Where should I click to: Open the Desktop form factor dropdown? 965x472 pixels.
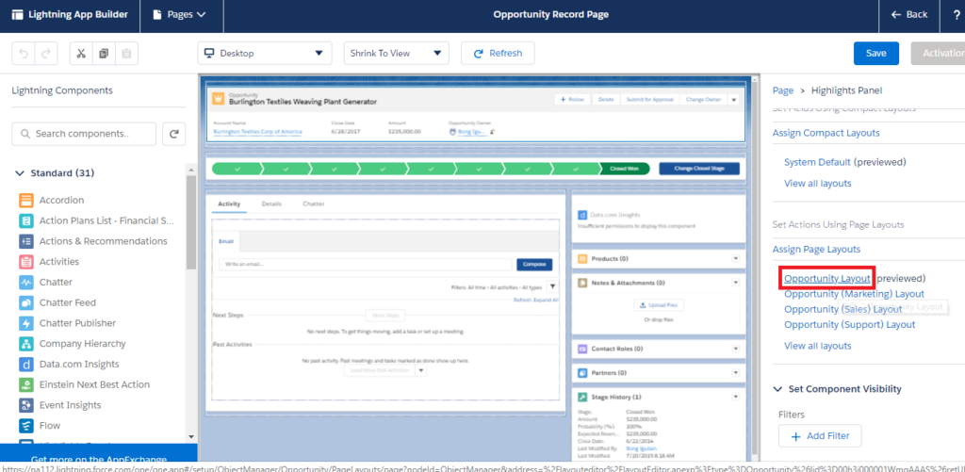pyautogui.click(x=265, y=54)
